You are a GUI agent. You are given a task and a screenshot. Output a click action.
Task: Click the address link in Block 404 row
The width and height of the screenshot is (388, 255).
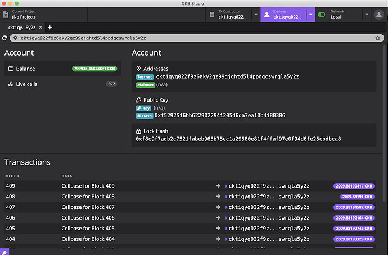pyautogui.click(x=269, y=239)
